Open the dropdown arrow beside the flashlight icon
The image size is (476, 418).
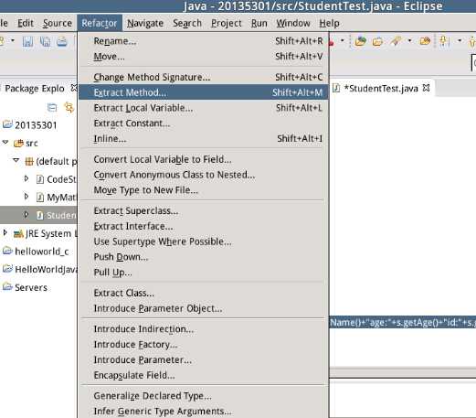(x=409, y=40)
